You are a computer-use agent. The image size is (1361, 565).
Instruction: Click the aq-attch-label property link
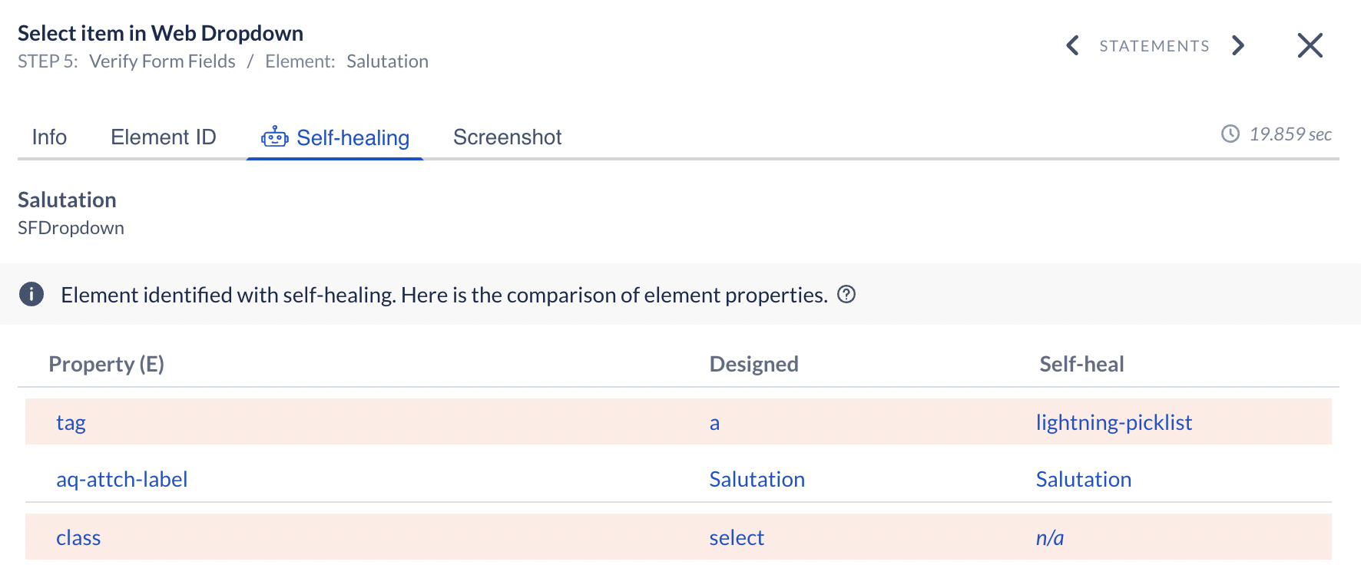[x=121, y=480]
